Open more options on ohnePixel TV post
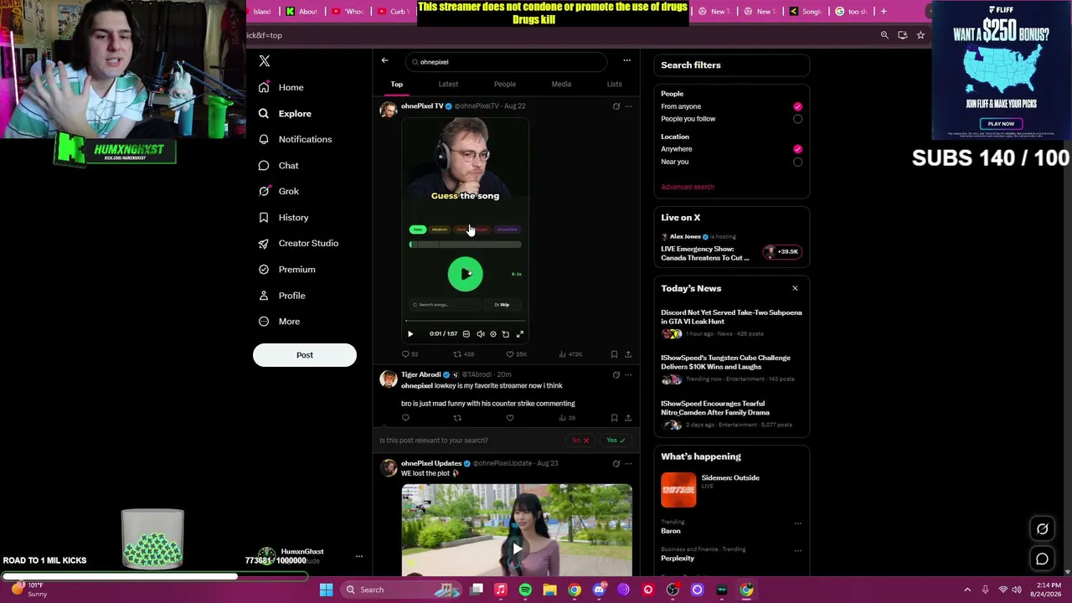 pyautogui.click(x=628, y=106)
